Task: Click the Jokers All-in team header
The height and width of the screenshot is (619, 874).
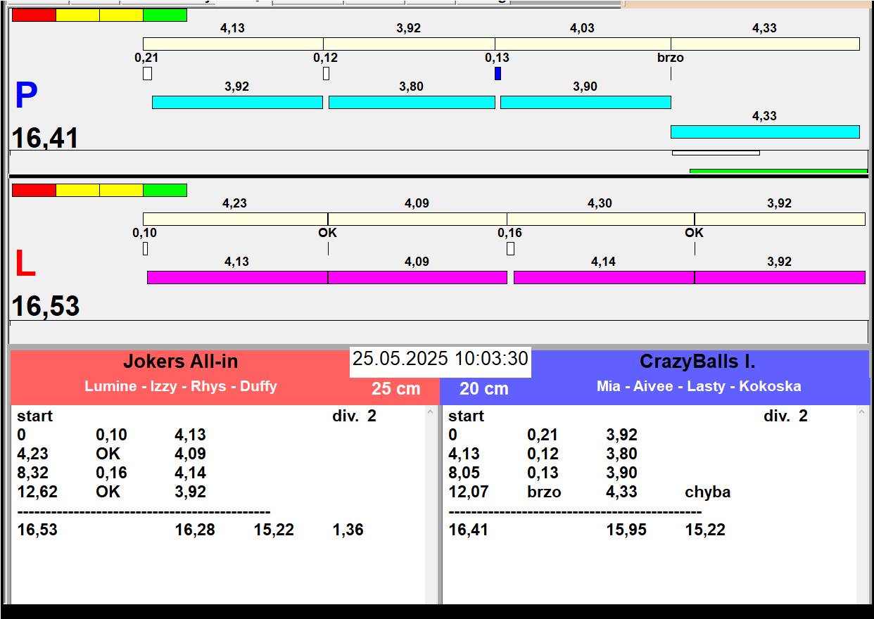Action: point(181,362)
